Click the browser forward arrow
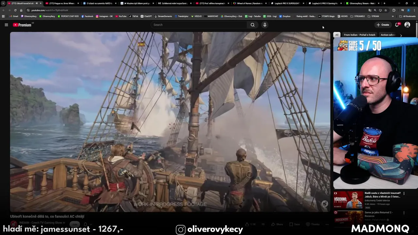Image resolution: width=418 pixels, height=235 pixels. tap(9, 10)
